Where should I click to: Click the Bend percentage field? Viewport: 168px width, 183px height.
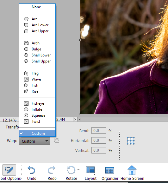point(99,131)
